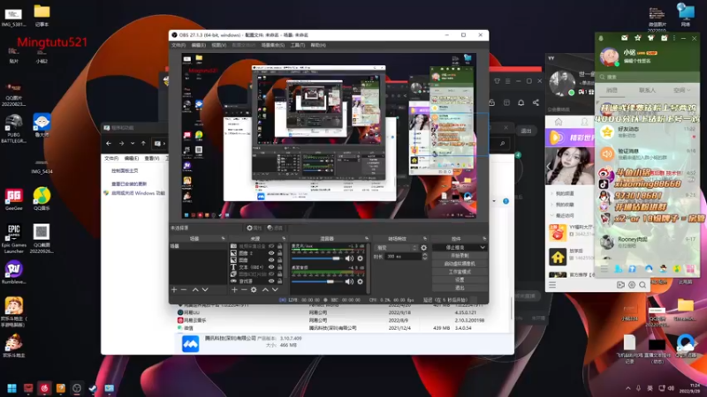Open source properties gear below the sources list

(x=254, y=290)
